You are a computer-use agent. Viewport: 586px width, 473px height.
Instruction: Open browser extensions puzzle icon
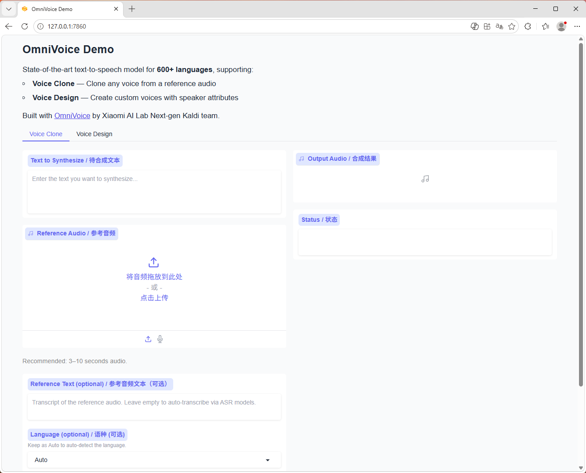tap(528, 26)
